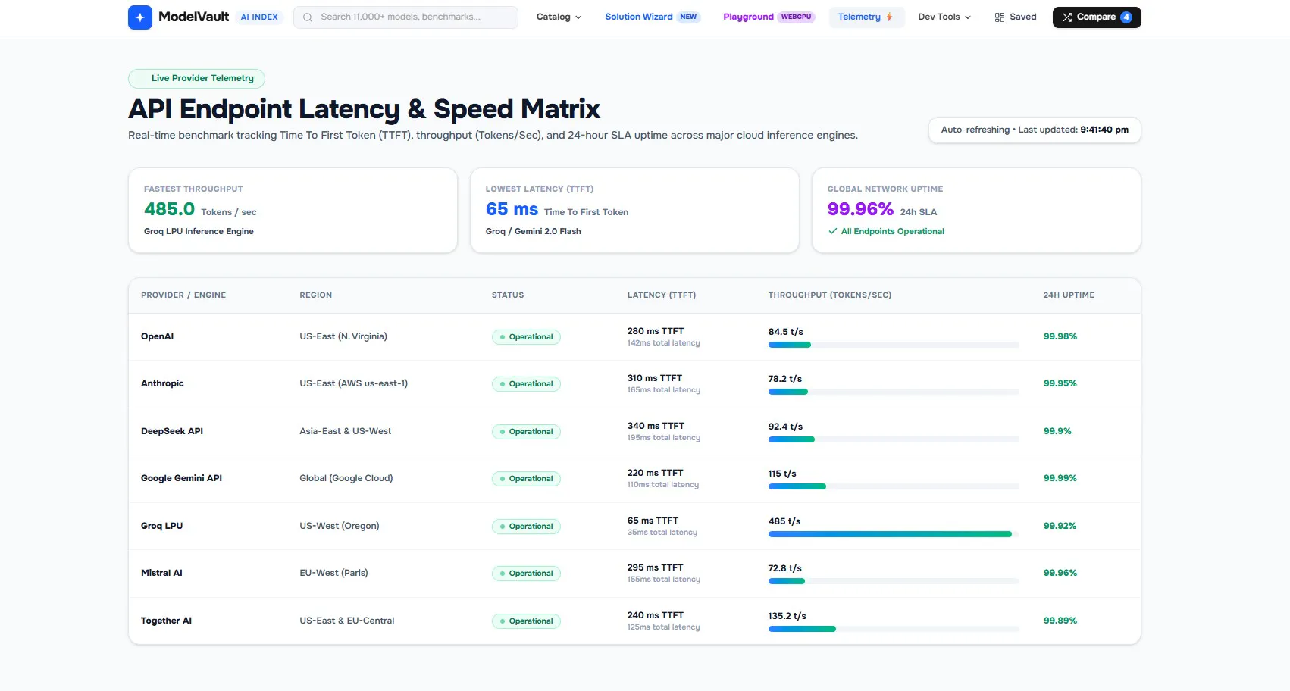The width and height of the screenshot is (1290, 691).
Task: Expand the Catalog dropdown chevron
Action: tap(578, 17)
